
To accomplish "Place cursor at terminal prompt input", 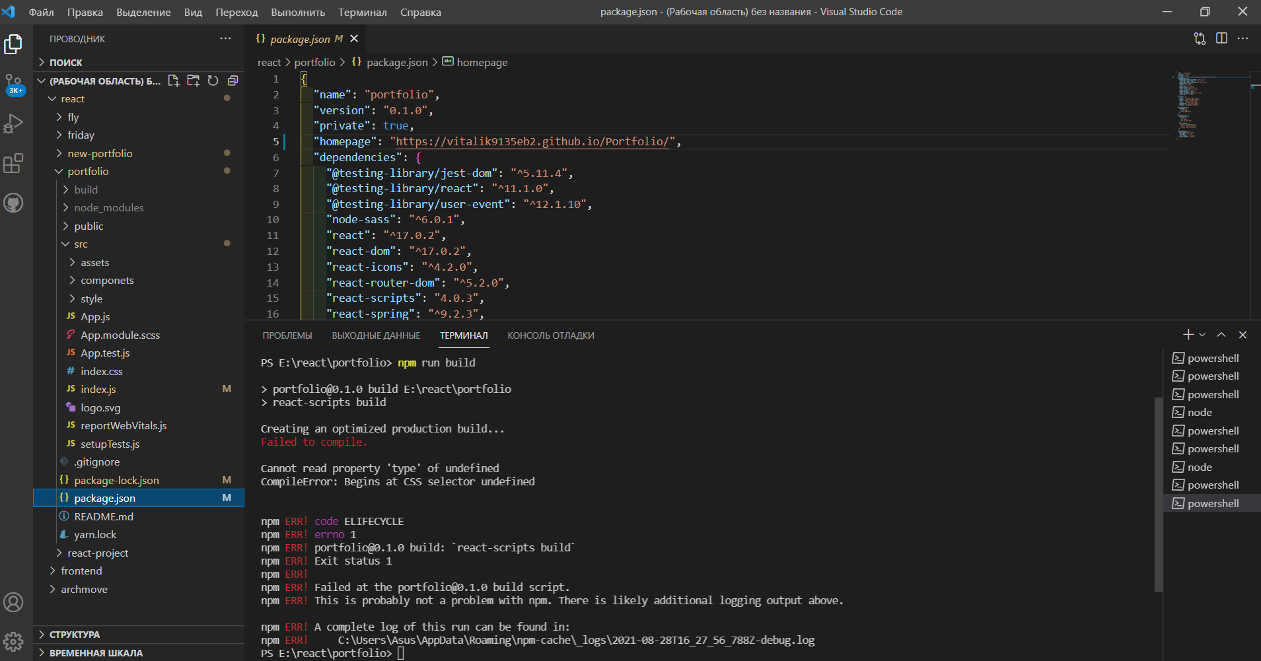I will click(x=401, y=653).
